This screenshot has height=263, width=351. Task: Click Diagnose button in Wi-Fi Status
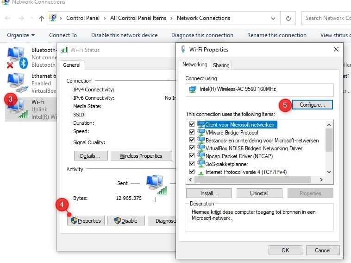point(162,221)
